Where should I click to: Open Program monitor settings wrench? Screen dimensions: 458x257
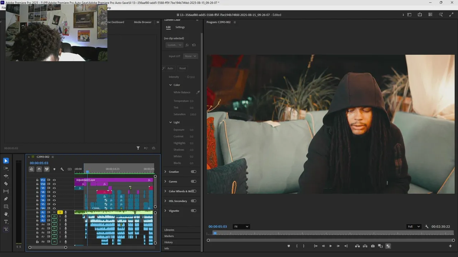coord(427,227)
